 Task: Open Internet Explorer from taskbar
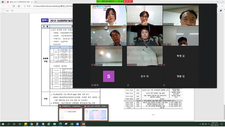tap(49, 124)
